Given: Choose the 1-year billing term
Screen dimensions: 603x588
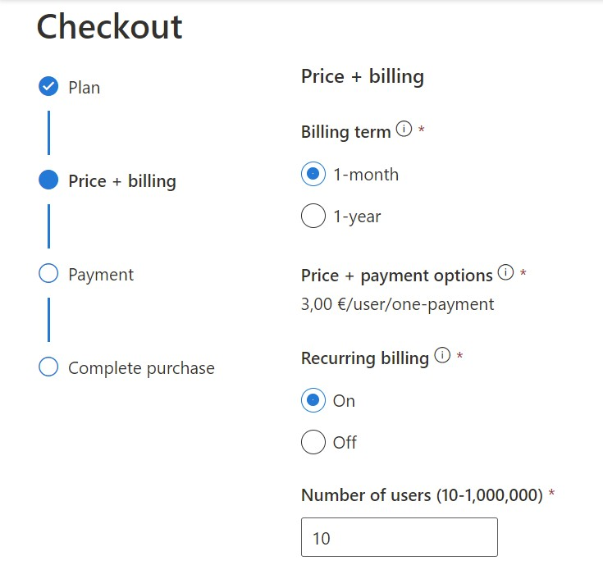Looking at the screenshot, I should point(313,216).
